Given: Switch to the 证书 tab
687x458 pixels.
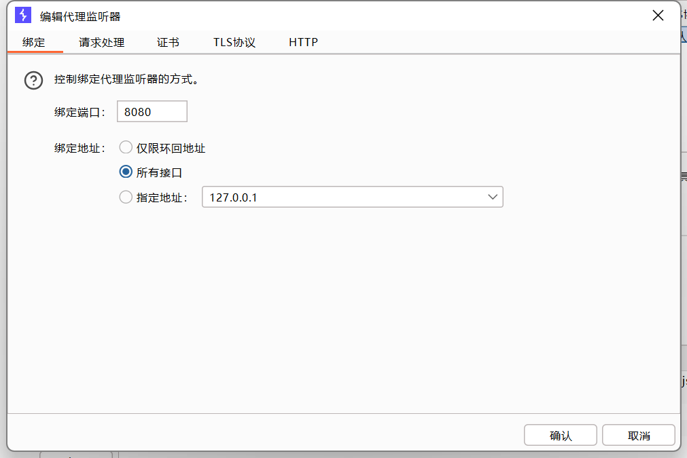Looking at the screenshot, I should (168, 42).
